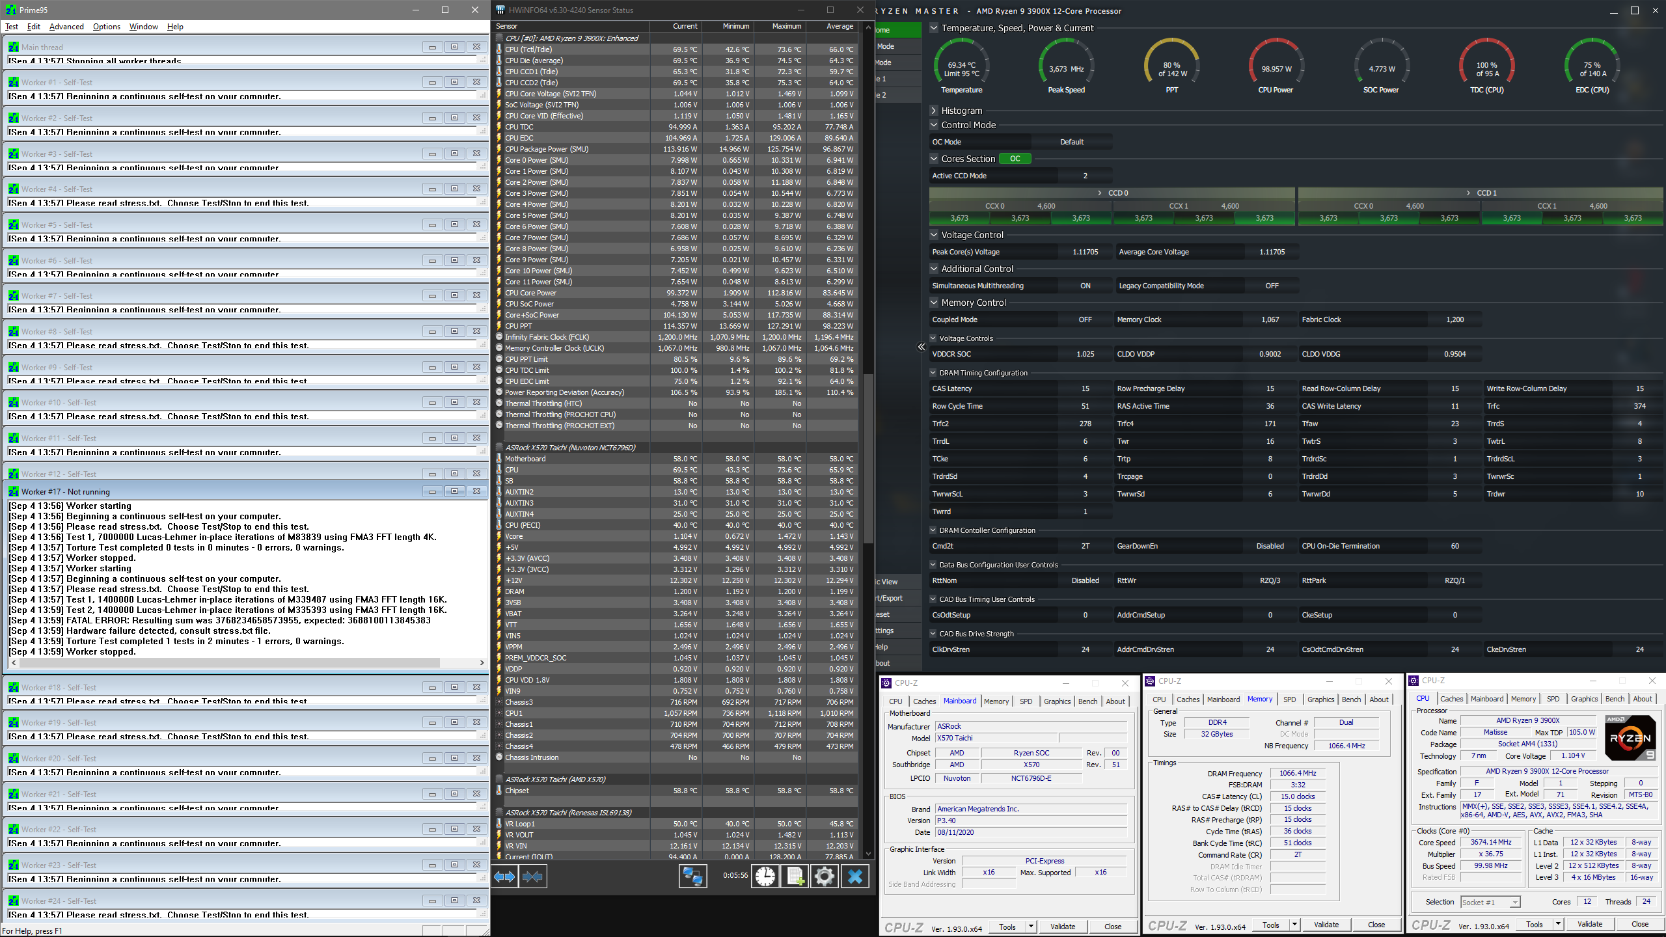Toggle the OC switch in Cores Section
The width and height of the screenshot is (1666, 937).
[1015, 159]
